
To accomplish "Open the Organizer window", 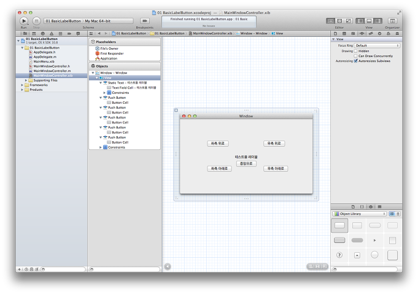I will [392, 21].
